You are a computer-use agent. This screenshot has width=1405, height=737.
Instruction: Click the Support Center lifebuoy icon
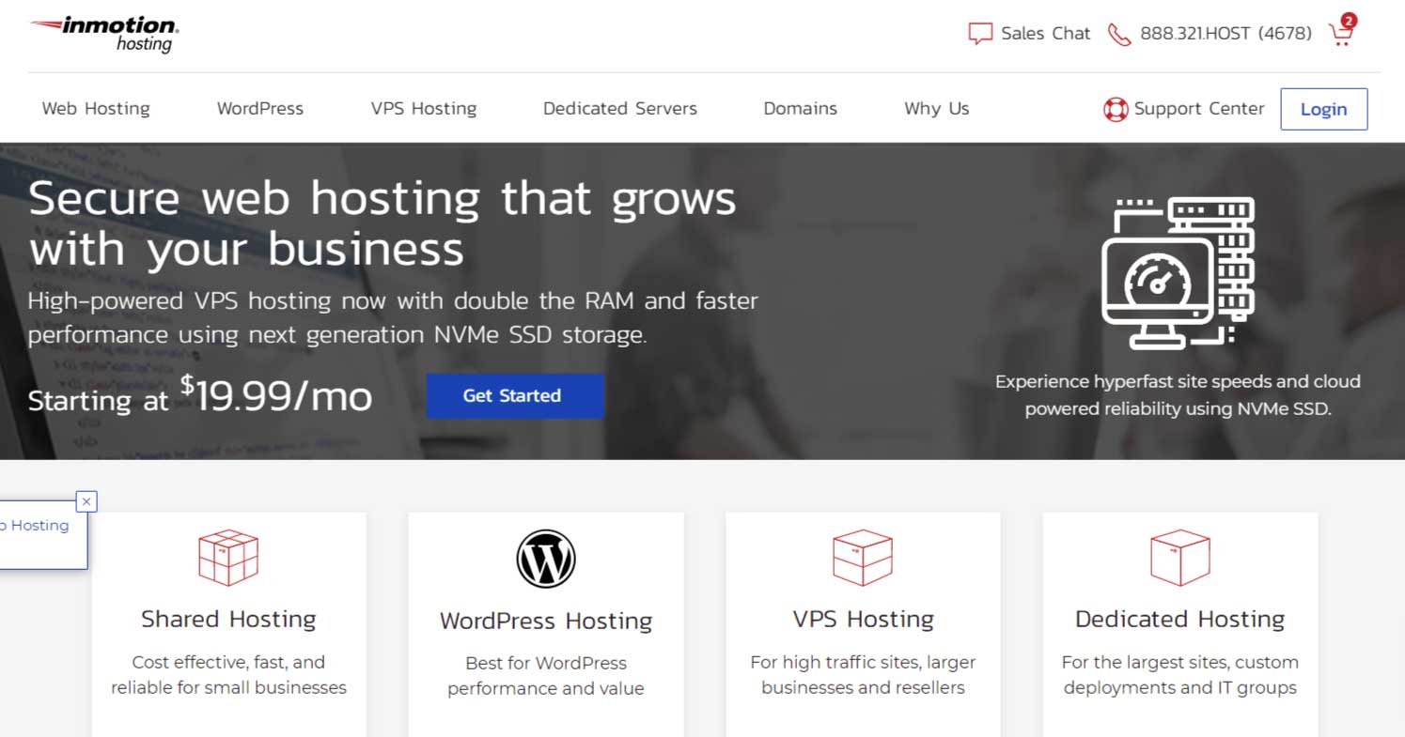1116,110
